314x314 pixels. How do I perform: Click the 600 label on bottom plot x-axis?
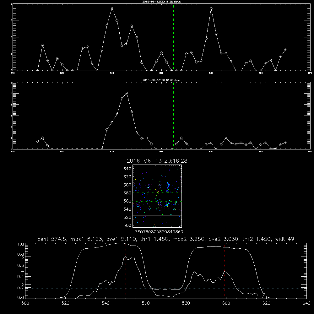(226, 303)
